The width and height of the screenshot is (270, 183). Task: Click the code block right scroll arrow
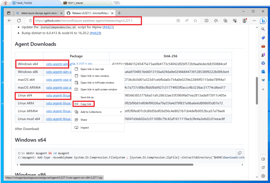242,165
